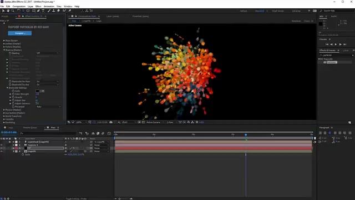
Task: Click the Motion Blur timeline switch
Action: click(103, 133)
